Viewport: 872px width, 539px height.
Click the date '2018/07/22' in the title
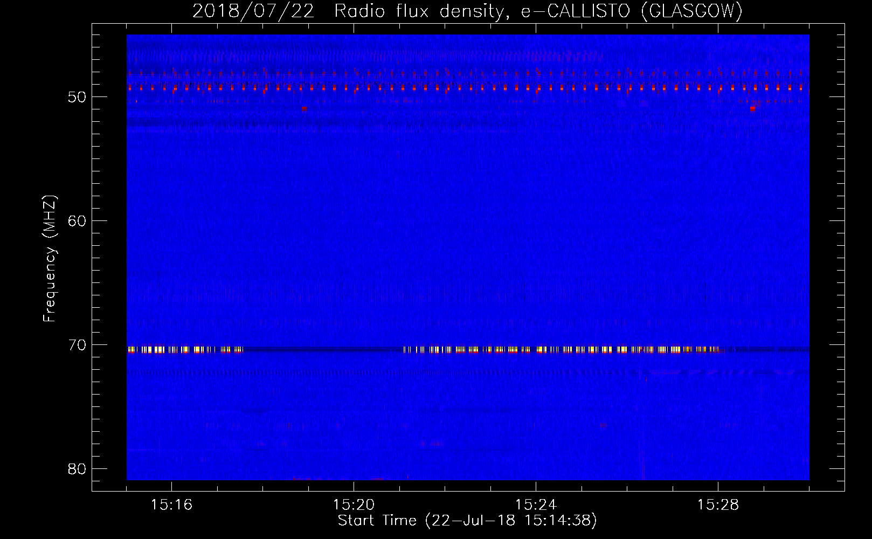click(x=253, y=11)
